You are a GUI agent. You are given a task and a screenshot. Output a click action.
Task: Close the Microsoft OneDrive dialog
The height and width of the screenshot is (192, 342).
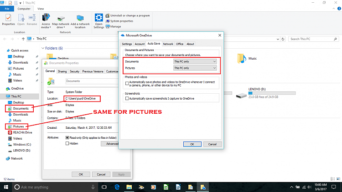click(x=220, y=35)
